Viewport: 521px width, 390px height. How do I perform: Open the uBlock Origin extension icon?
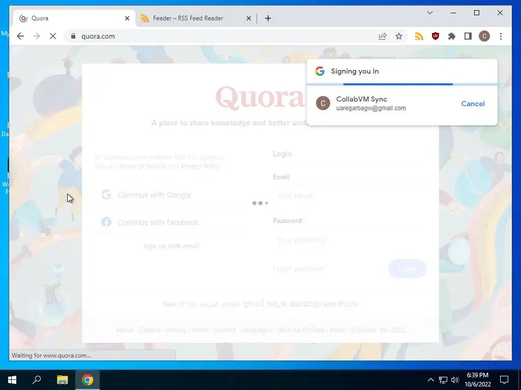click(x=436, y=36)
